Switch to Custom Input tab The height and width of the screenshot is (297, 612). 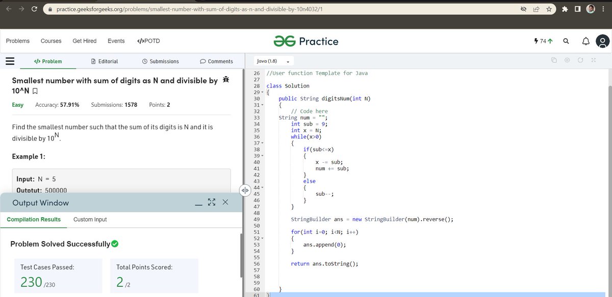tap(90, 220)
